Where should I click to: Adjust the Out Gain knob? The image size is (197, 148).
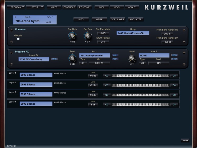[72, 36]
